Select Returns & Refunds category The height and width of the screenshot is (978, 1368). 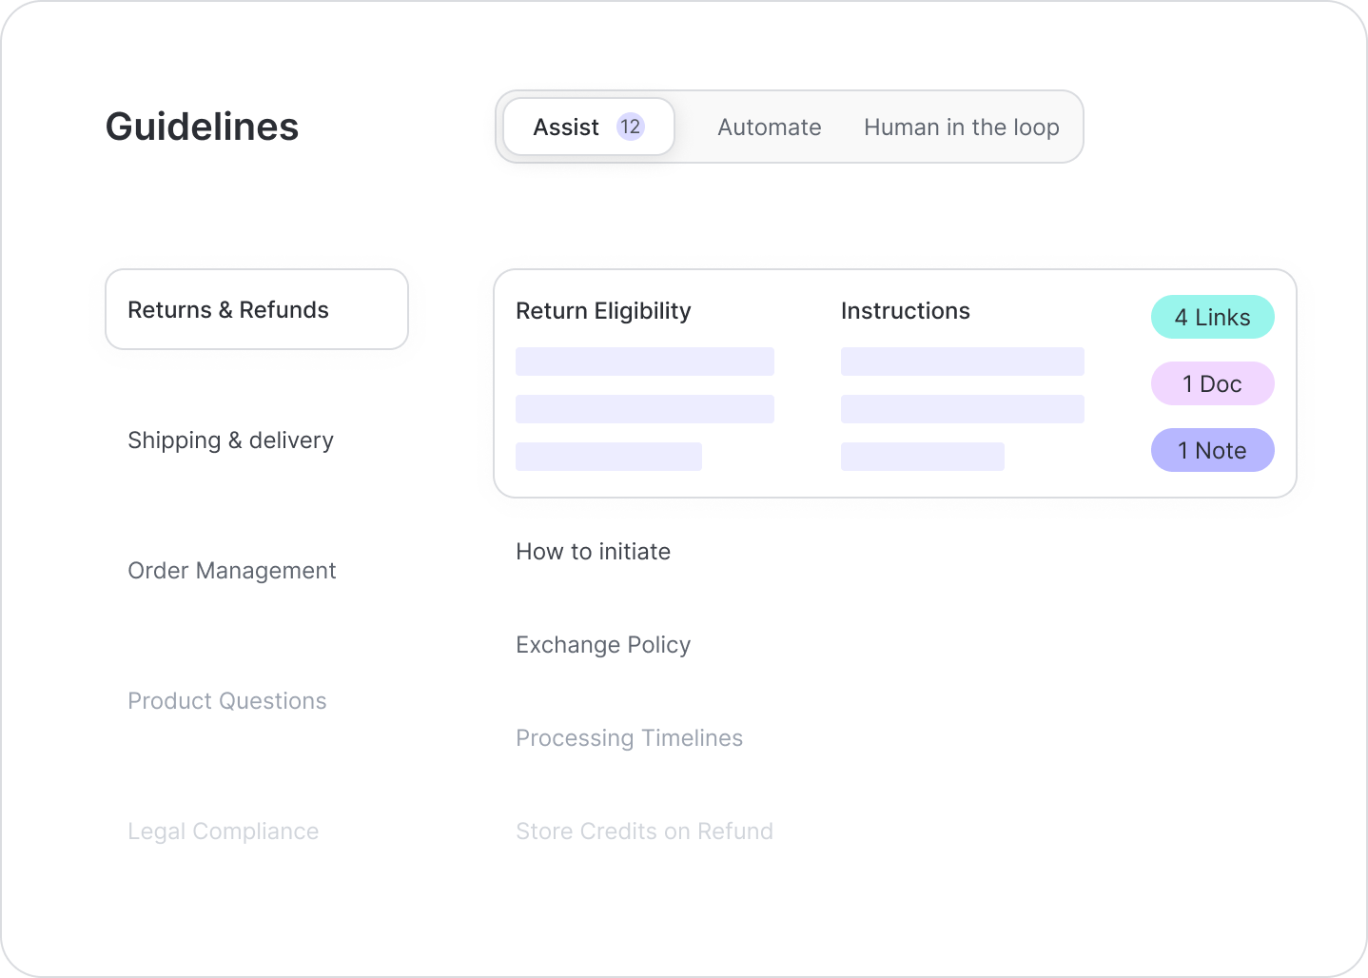[x=256, y=310]
